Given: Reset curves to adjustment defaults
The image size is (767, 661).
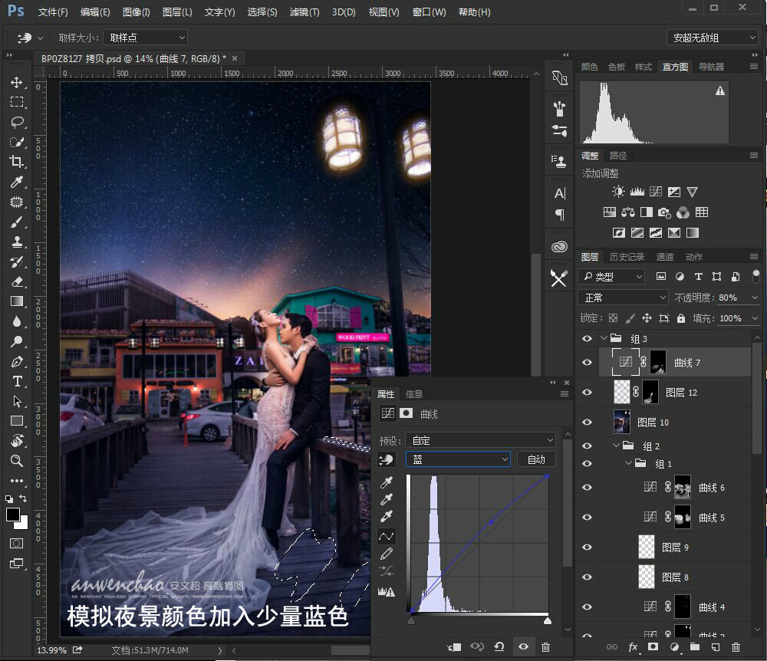Looking at the screenshot, I should (x=499, y=647).
